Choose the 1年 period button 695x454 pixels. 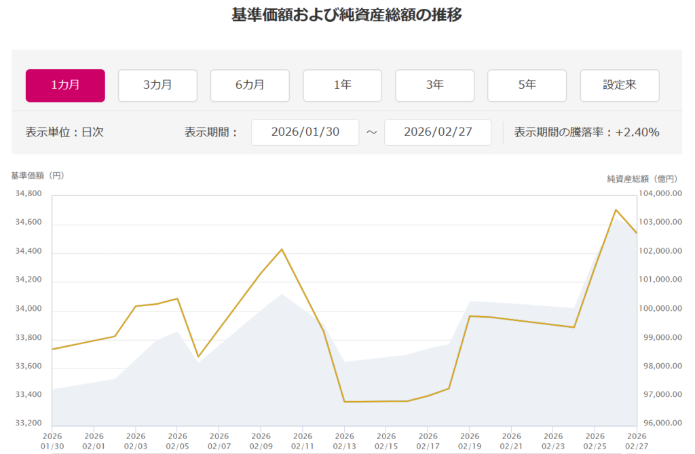pyautogui.click(x=342, y=86)
